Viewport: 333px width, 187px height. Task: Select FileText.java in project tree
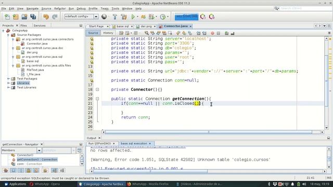(x=35, y=70)
